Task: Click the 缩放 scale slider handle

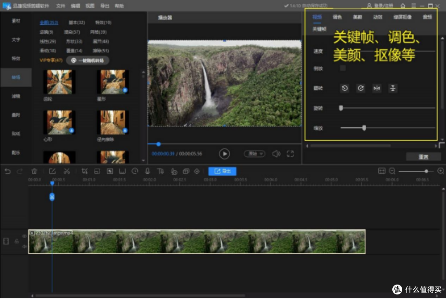Action: (364, 128)
